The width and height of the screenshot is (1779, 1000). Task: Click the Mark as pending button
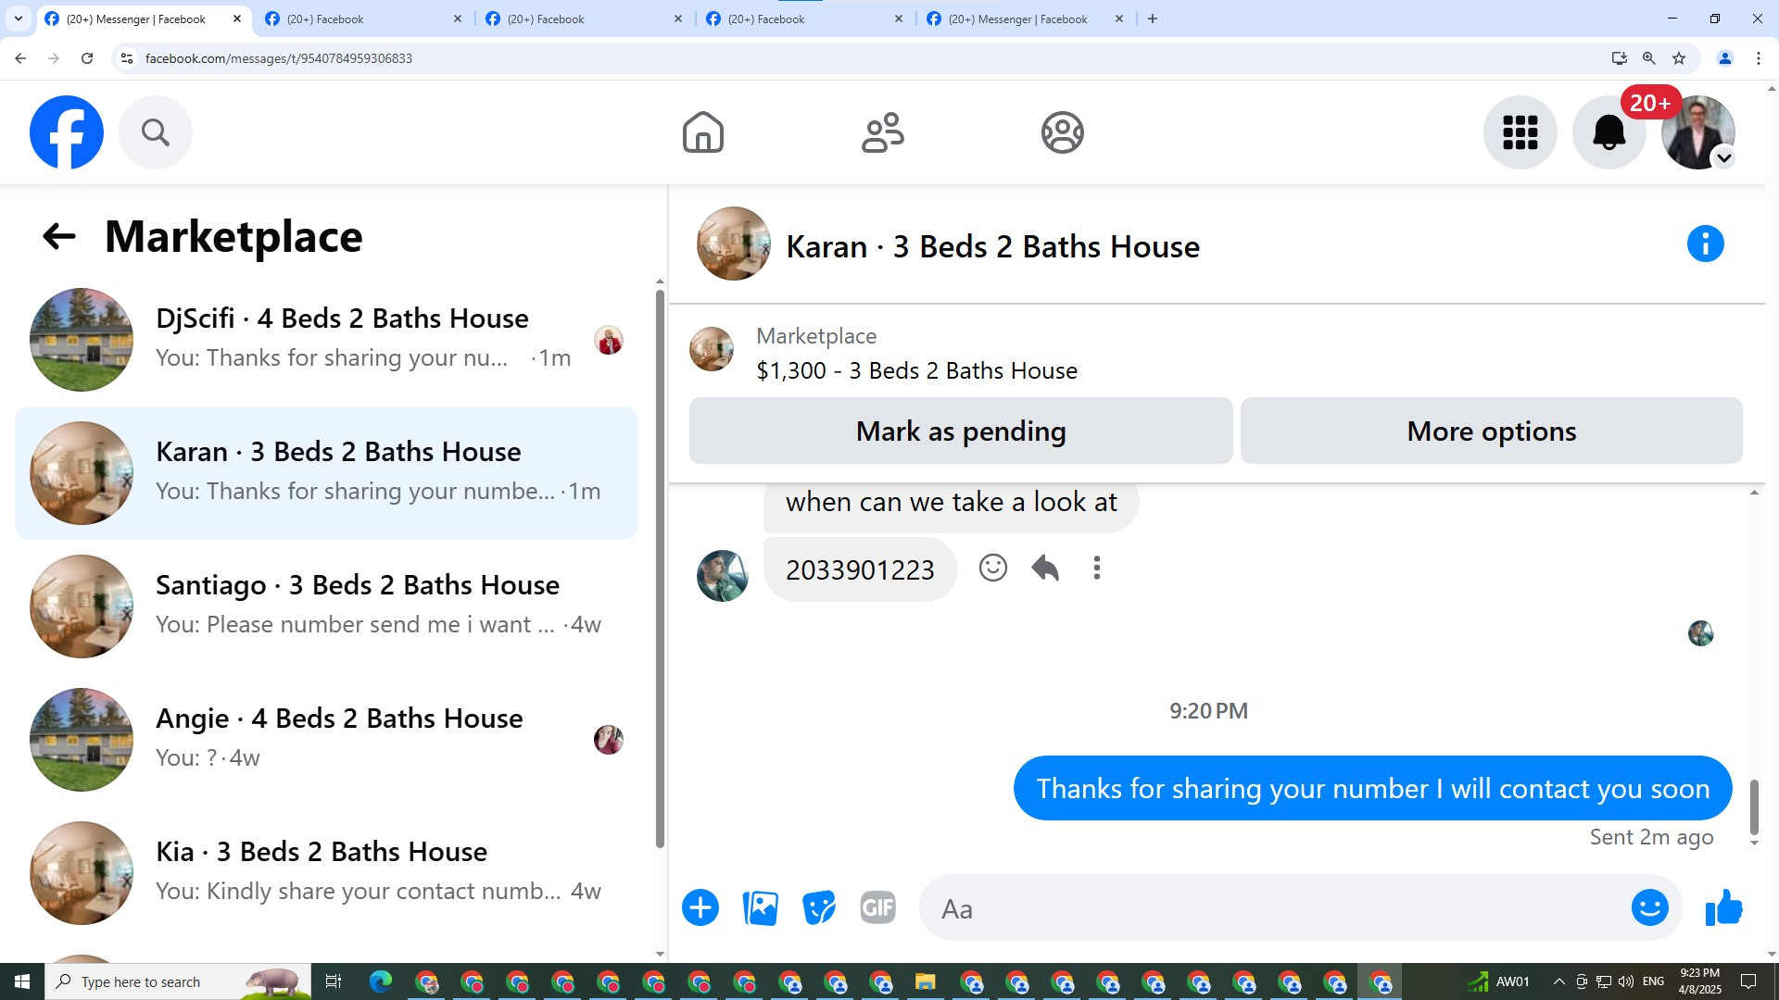960,431
